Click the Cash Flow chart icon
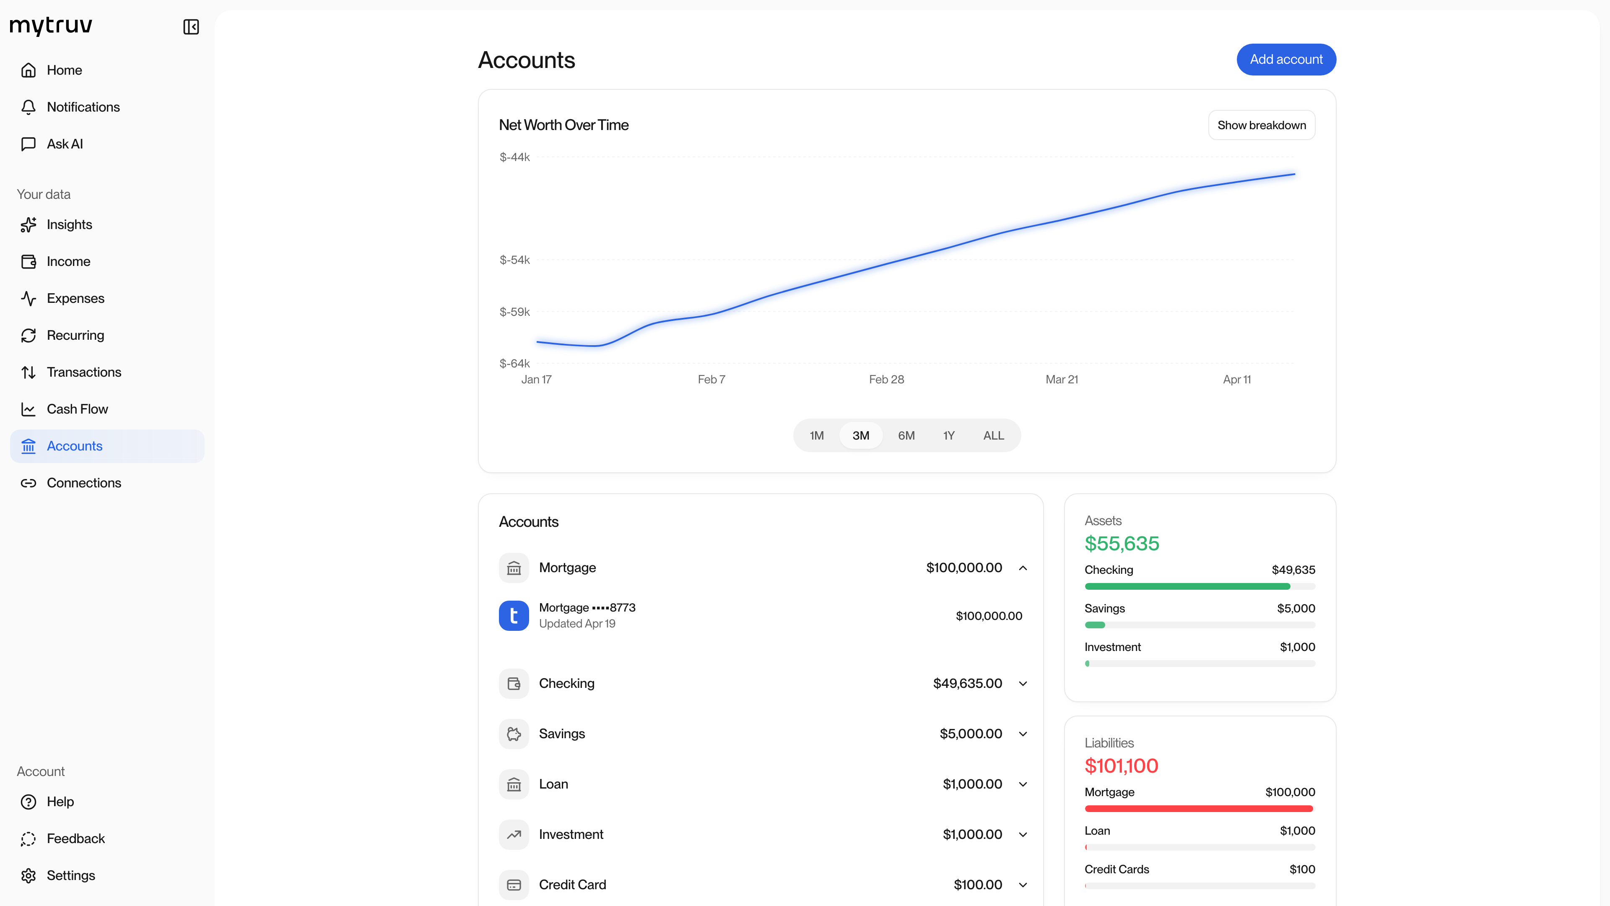 (28, 409)
